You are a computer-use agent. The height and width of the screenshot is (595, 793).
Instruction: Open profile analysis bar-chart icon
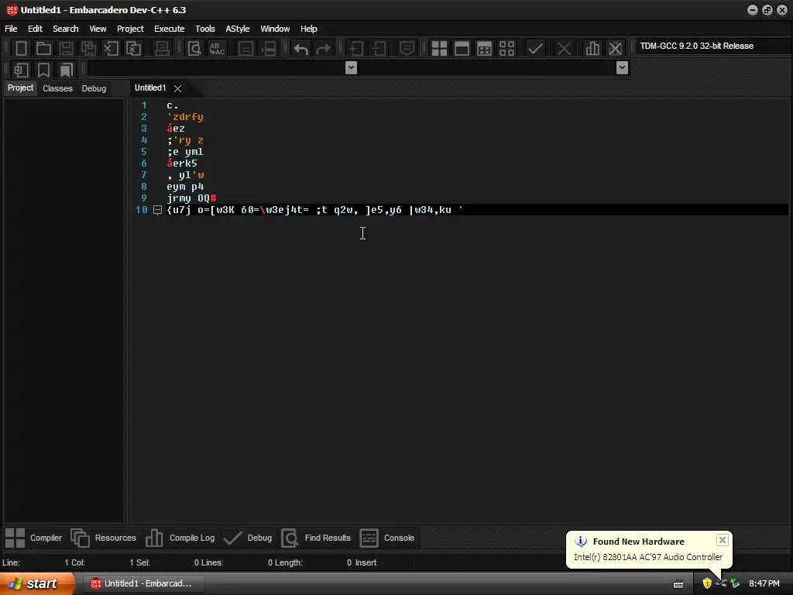tap(592, 49)
